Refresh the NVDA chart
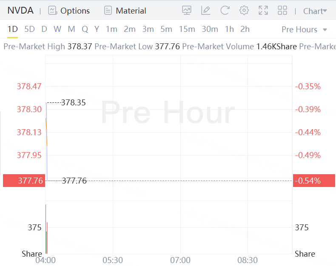The image size is (336, 266). click(x=225, y=11)
